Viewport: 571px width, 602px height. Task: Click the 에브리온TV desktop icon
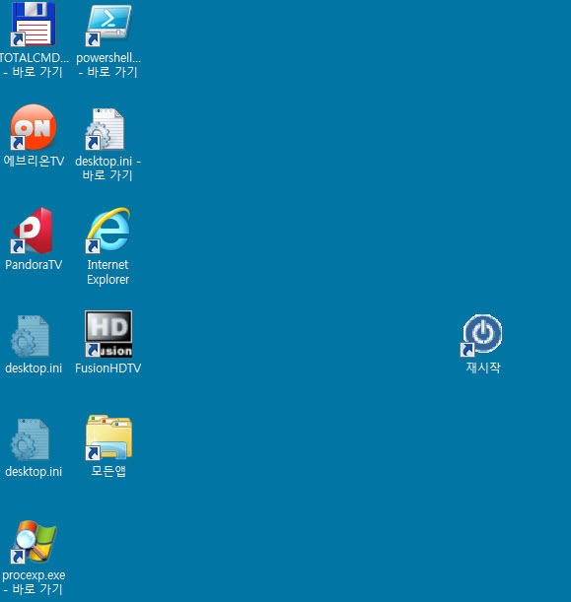[x=34, y=127]
